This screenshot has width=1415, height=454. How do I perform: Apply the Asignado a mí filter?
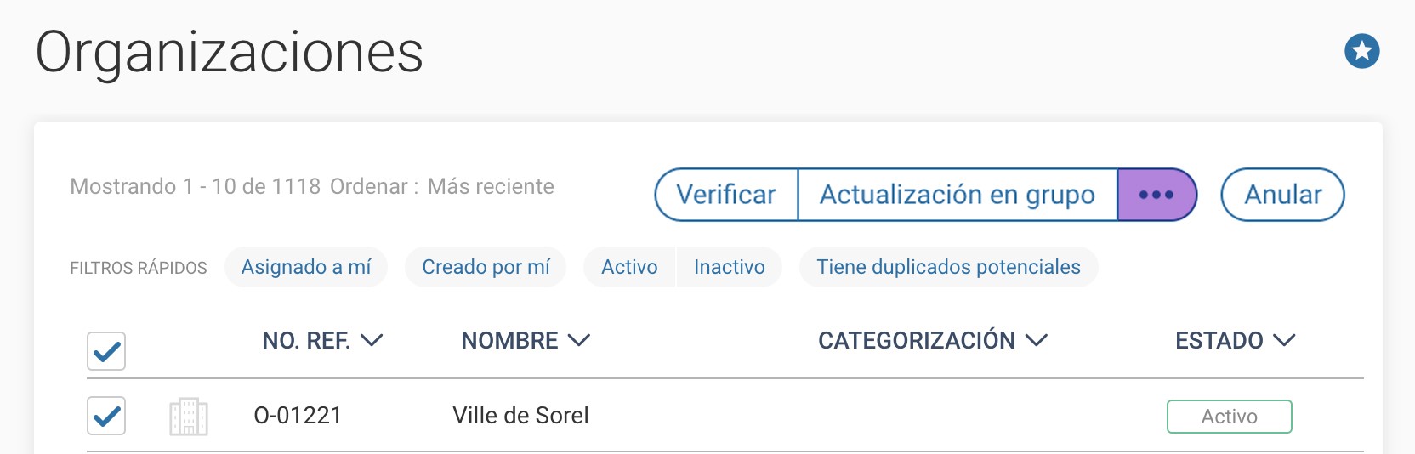306,267
